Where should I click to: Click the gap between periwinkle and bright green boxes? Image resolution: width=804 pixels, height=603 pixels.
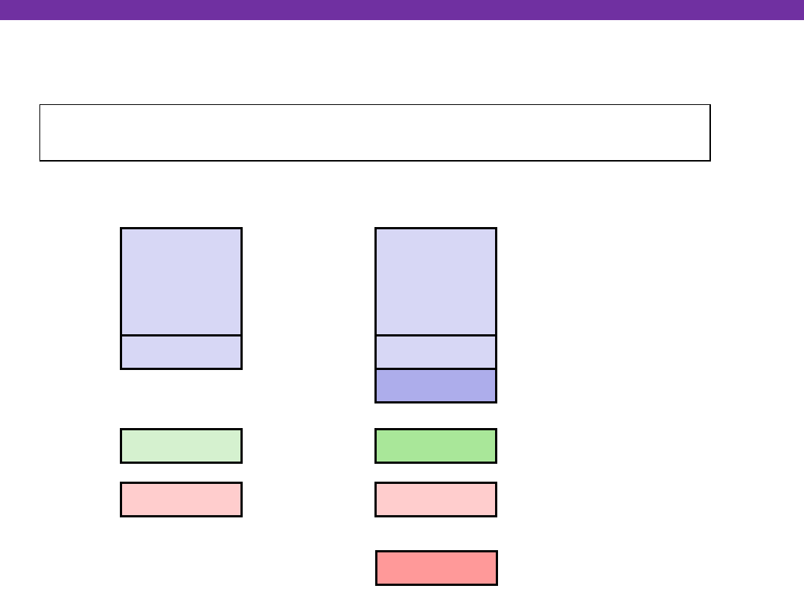click(x=435, y=415)
